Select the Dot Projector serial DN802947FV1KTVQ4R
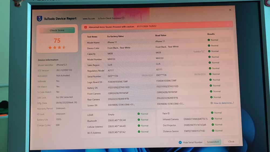The width and height of the screenshot is (270, 152). [x=195, y=125]
